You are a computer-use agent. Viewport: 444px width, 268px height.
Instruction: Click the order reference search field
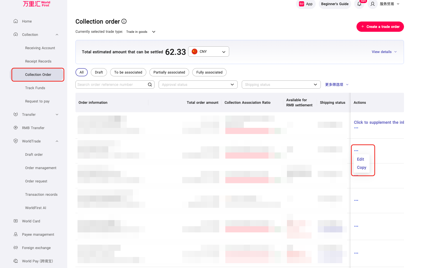tap(112, 85)
